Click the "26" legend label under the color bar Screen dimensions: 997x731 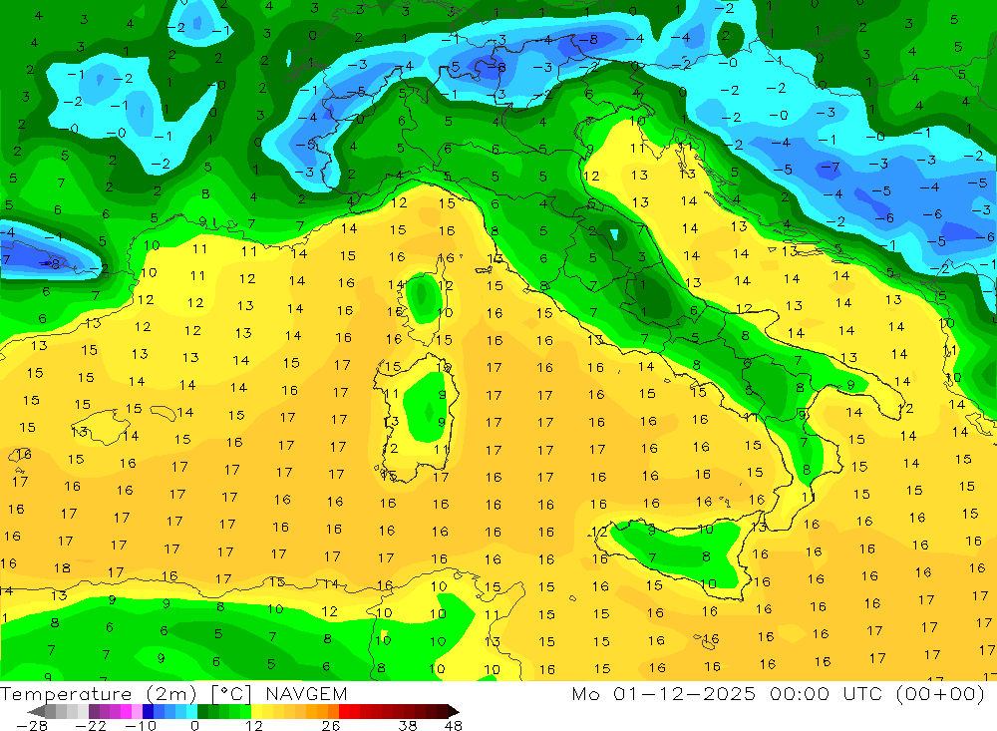(x=331, y=725)
